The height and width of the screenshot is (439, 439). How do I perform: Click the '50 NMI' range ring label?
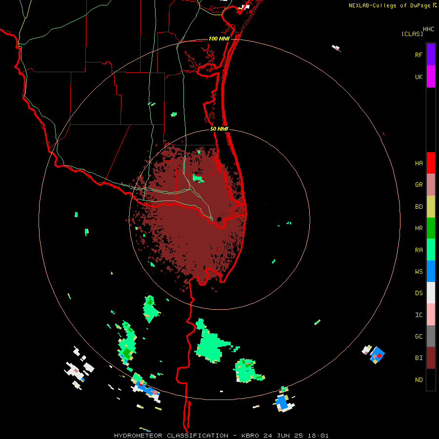click(219, 129)
